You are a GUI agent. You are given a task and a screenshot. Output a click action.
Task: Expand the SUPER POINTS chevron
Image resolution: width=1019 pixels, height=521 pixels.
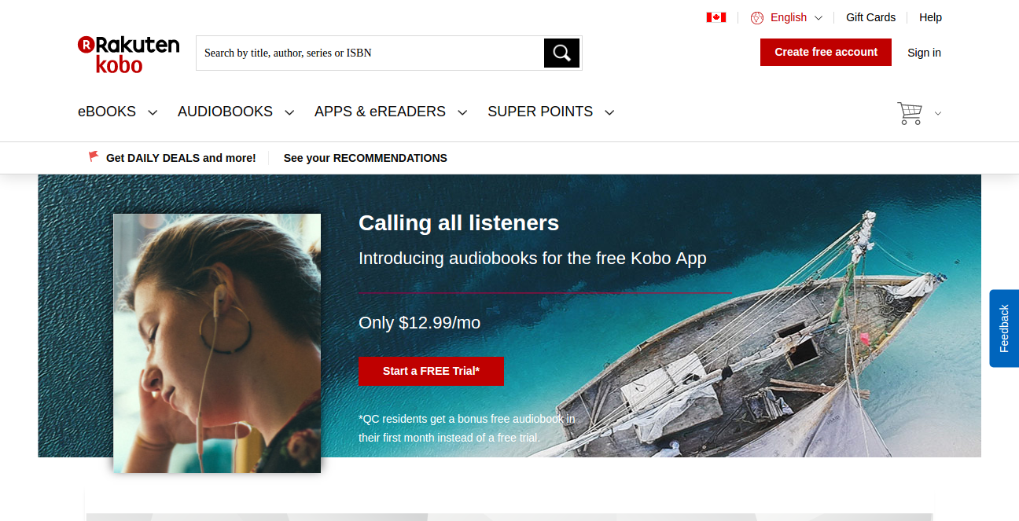[x=609, y=112]
